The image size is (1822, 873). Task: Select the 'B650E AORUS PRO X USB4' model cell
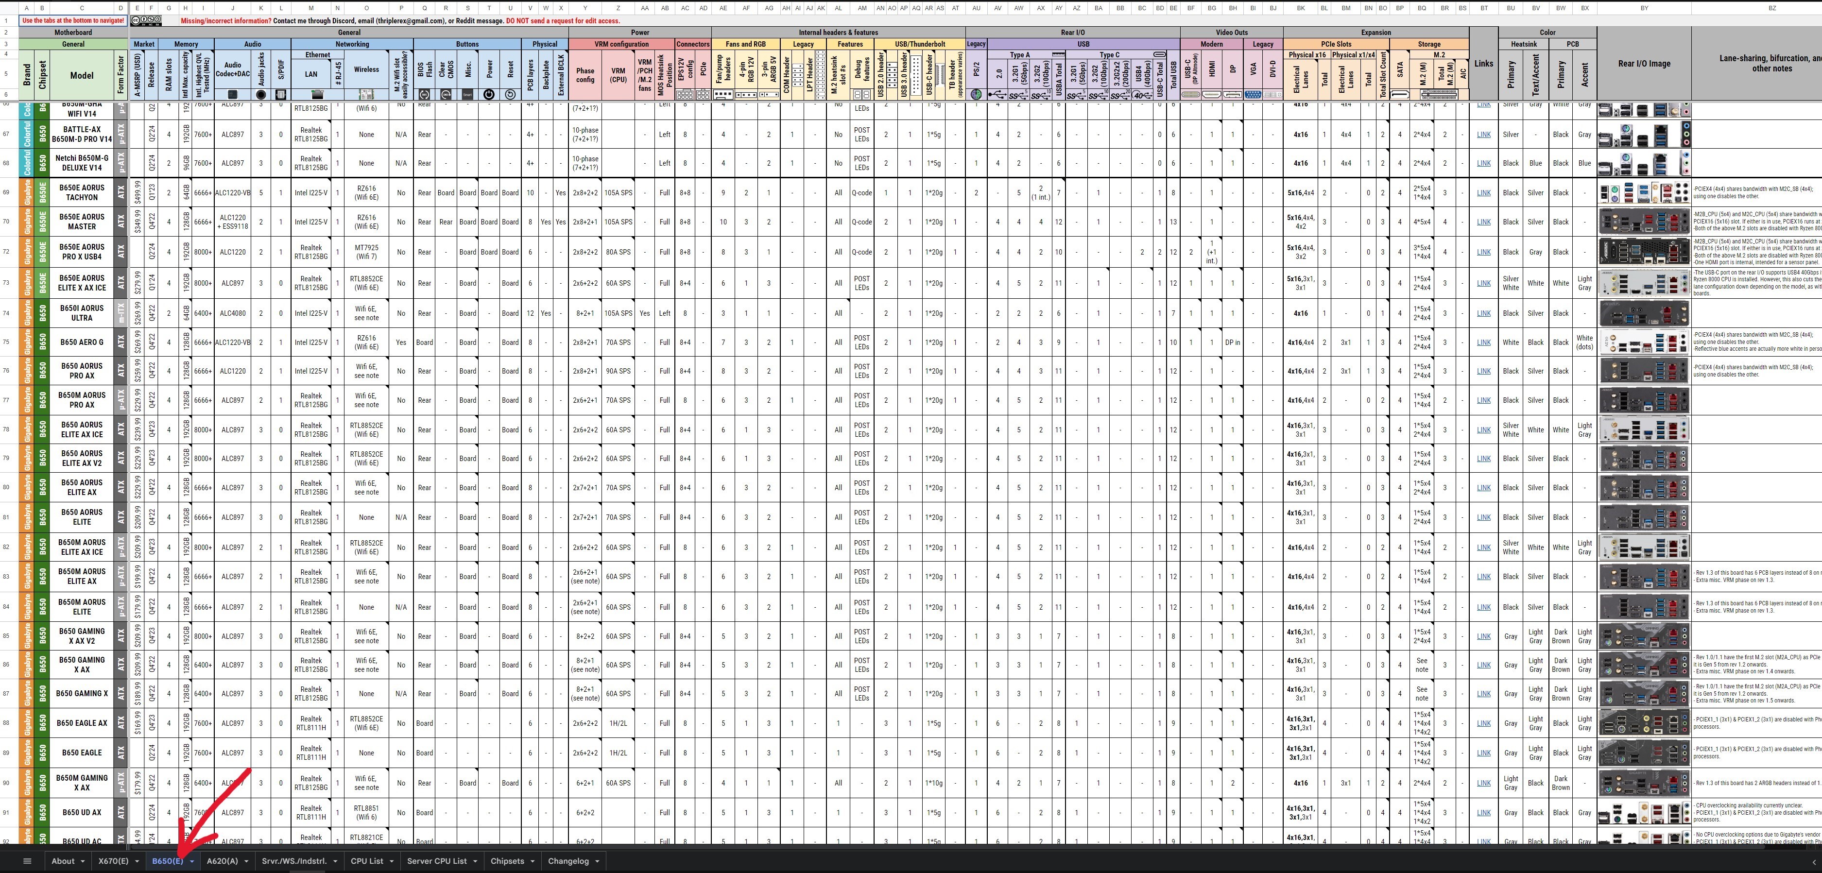coord(82,252)
